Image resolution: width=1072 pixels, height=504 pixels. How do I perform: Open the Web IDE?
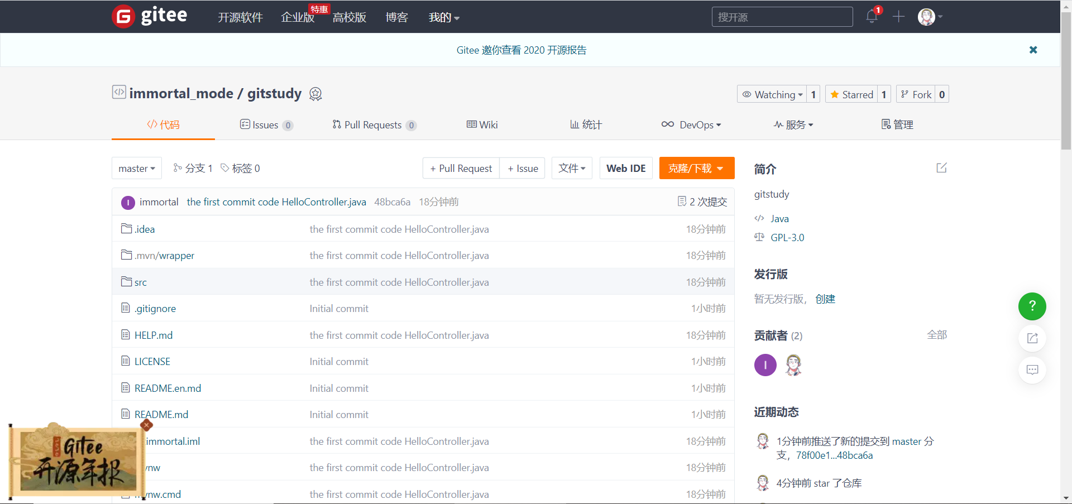click(626, 168)
